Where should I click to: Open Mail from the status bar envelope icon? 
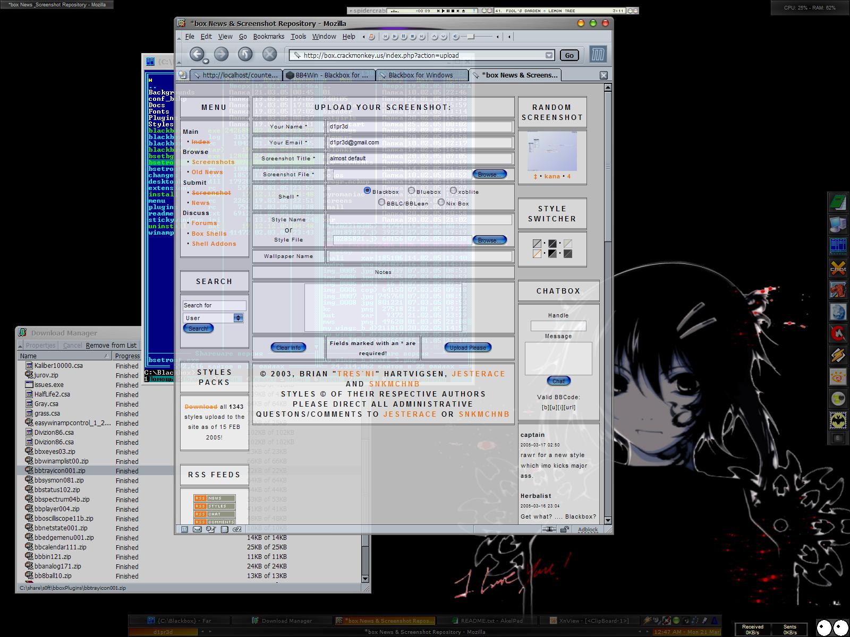click(198, 529)
